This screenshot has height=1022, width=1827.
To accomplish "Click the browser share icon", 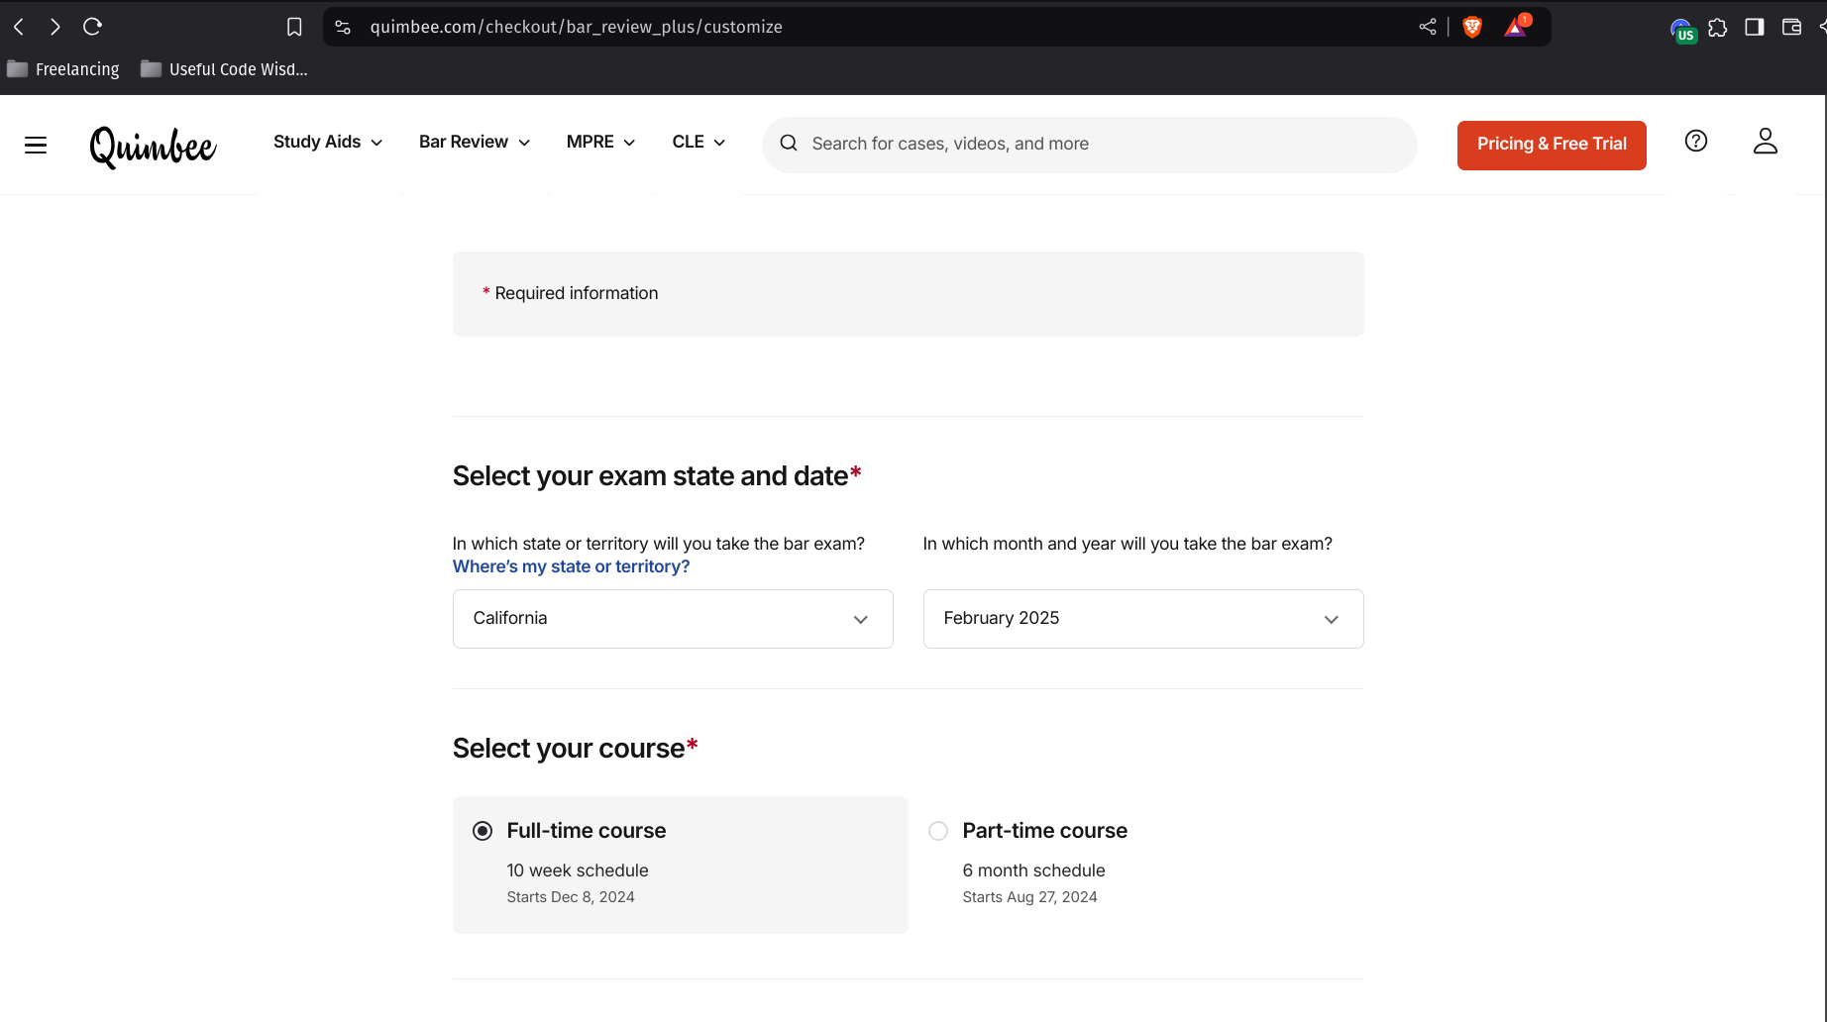I will pyautogui.click(x=1427, y=27).
